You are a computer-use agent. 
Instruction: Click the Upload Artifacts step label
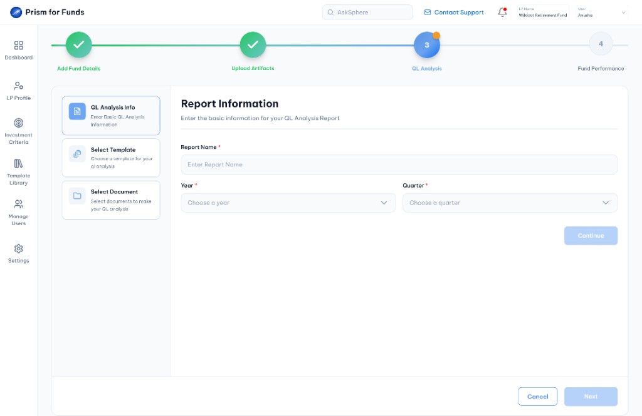pos(253,68)
